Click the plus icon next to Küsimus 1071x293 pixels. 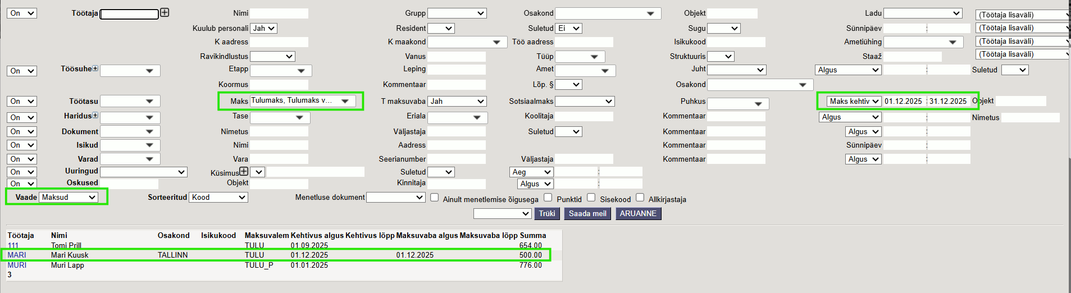(244, 172)
